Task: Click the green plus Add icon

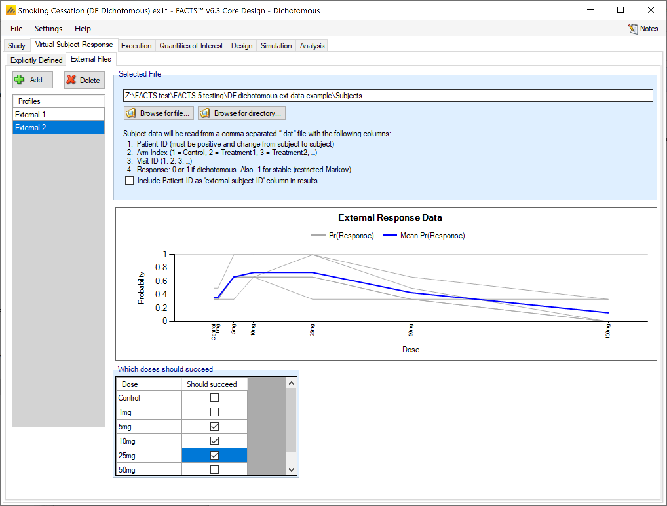Action: (20, 80)
